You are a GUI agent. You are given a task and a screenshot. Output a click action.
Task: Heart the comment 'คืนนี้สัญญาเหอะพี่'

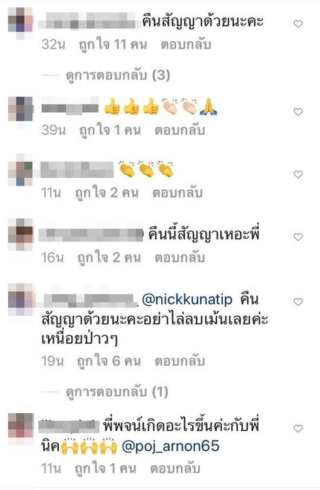point(298,237)
